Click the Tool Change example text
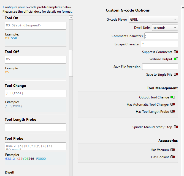Viewport: 184px width, 176px height. click(x=14, y=106)
